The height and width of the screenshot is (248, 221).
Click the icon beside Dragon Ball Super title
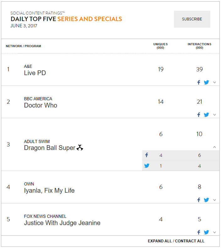pos(80,147)
